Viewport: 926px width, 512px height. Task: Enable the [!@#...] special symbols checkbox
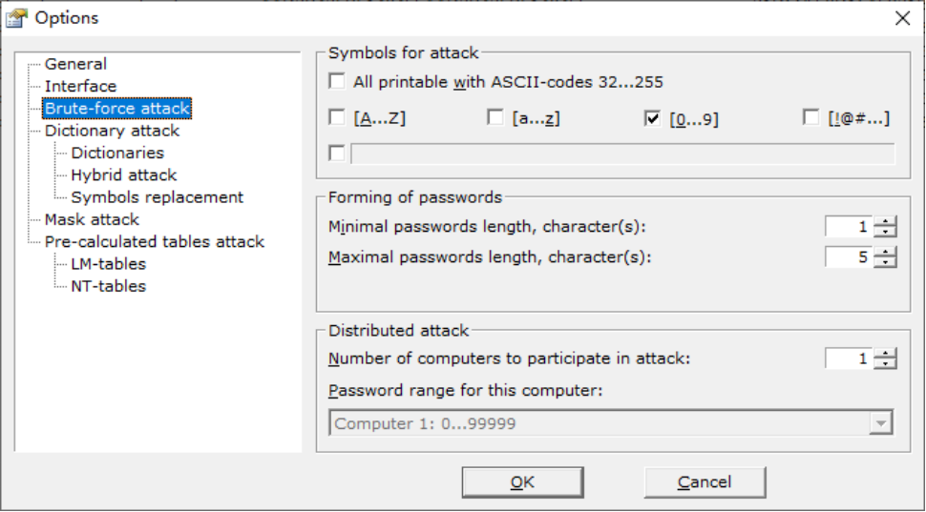[x=810, y=118]
